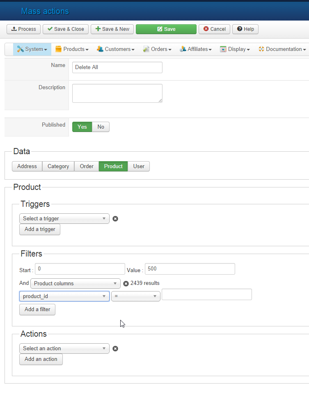Screen dimensions: 309x400
Task: Click the System wrench icon
Action: tap(21, 49)
